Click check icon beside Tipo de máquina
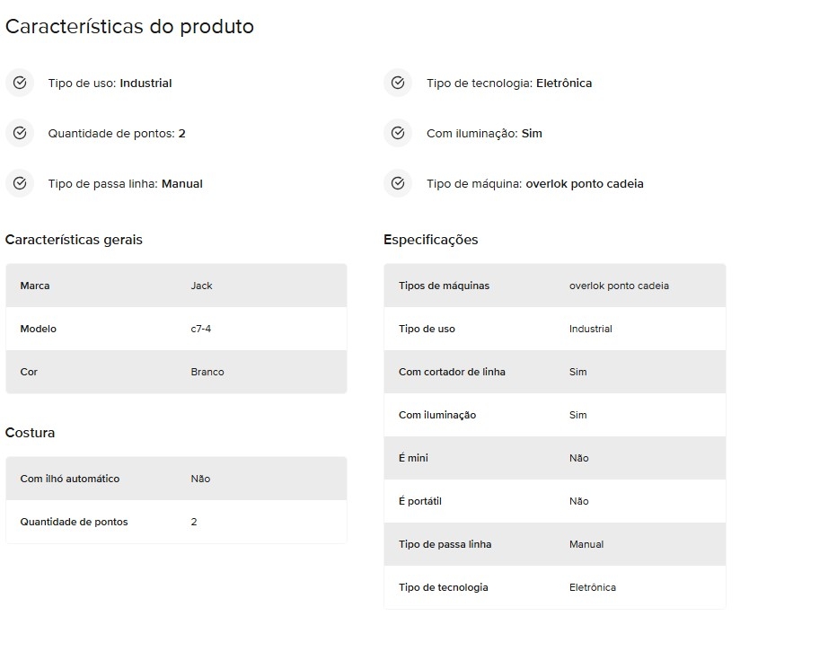The width and height of the screenshot is (837, 651). click(x=398, y=184)
